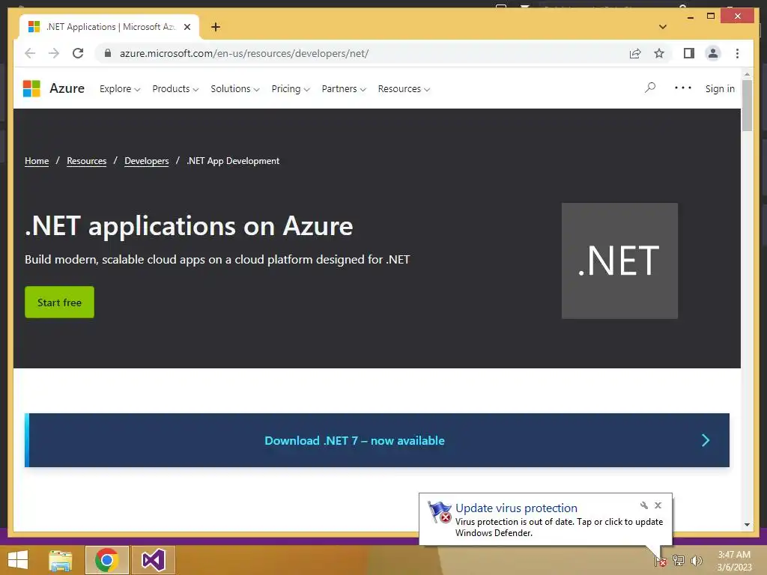The height and width of the screenshot is (575, 767).
Task: Open the Download .NET 7 banner link
Action: pos(354,440)
